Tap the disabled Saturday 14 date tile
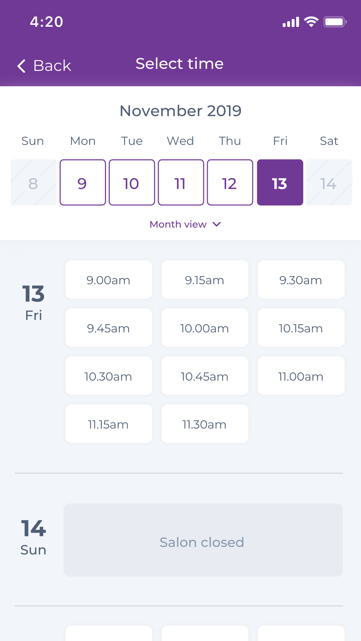 [x=329, y=183]
